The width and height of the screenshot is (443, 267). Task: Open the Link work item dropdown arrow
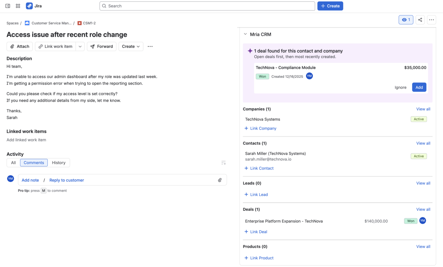[80, 46]
